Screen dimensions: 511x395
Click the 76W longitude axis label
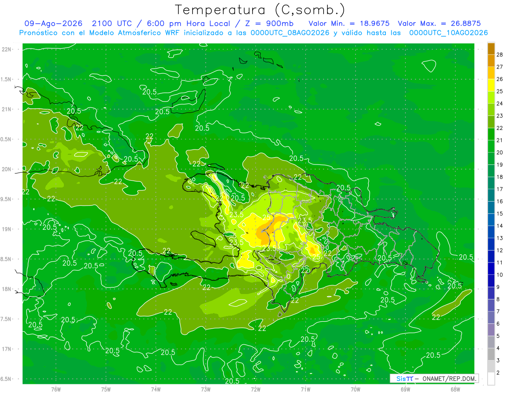[56, 389]
